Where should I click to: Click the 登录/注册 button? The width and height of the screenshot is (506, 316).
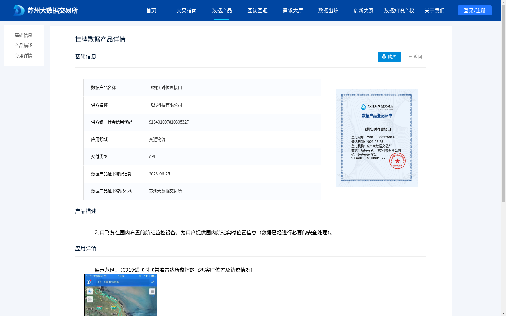(474, 10)
